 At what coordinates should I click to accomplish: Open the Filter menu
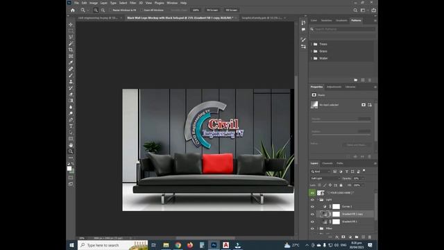pos(133,3)
